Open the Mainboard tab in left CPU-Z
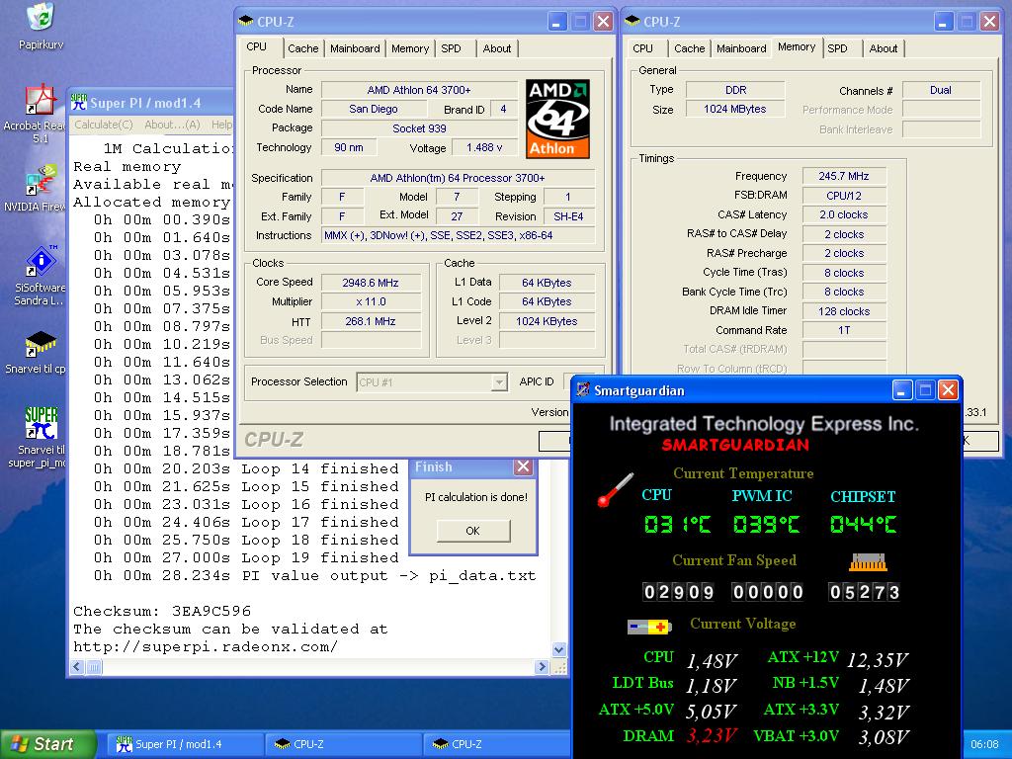 (355, 48)
